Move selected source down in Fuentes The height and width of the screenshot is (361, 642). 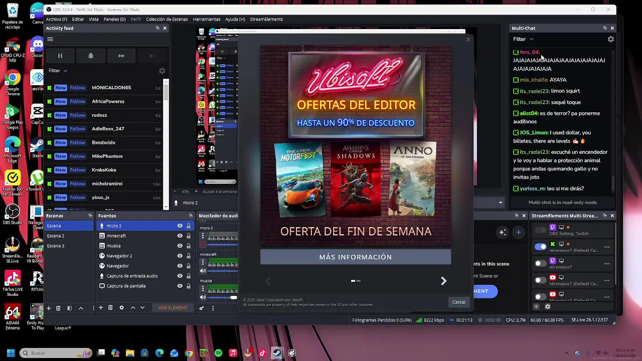142,307
